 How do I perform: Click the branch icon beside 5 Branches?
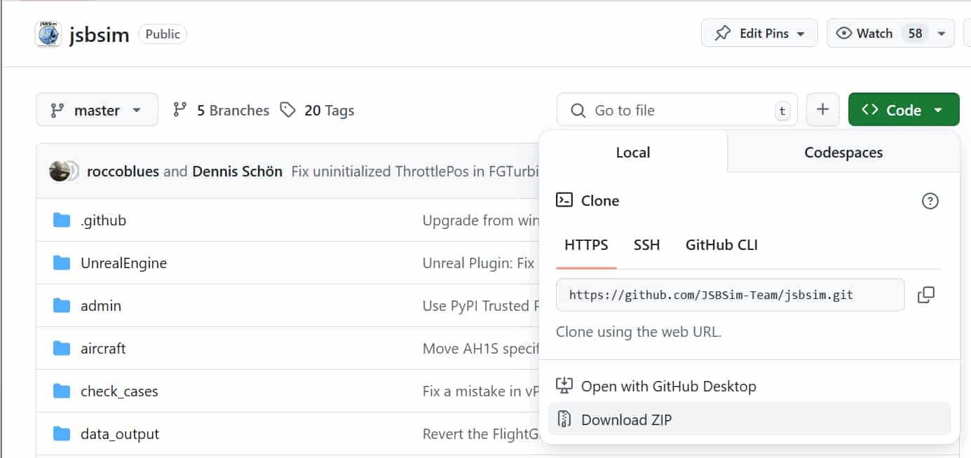pyautogui.click(x=180, y=110)
